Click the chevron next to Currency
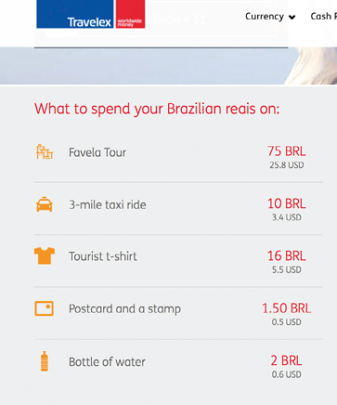Screen dimensions: 337x405 click(292, 18)
